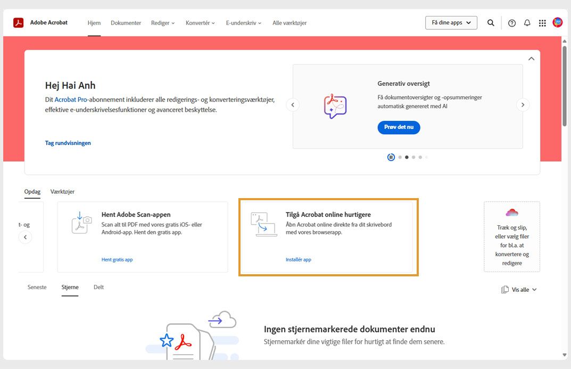Advance the banner with the right chevron arrow

(523, 104)
